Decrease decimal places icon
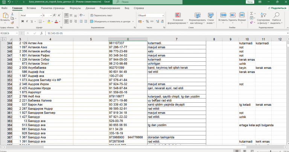289x152 pixels. pyautogui.click(x=162, y=21)
